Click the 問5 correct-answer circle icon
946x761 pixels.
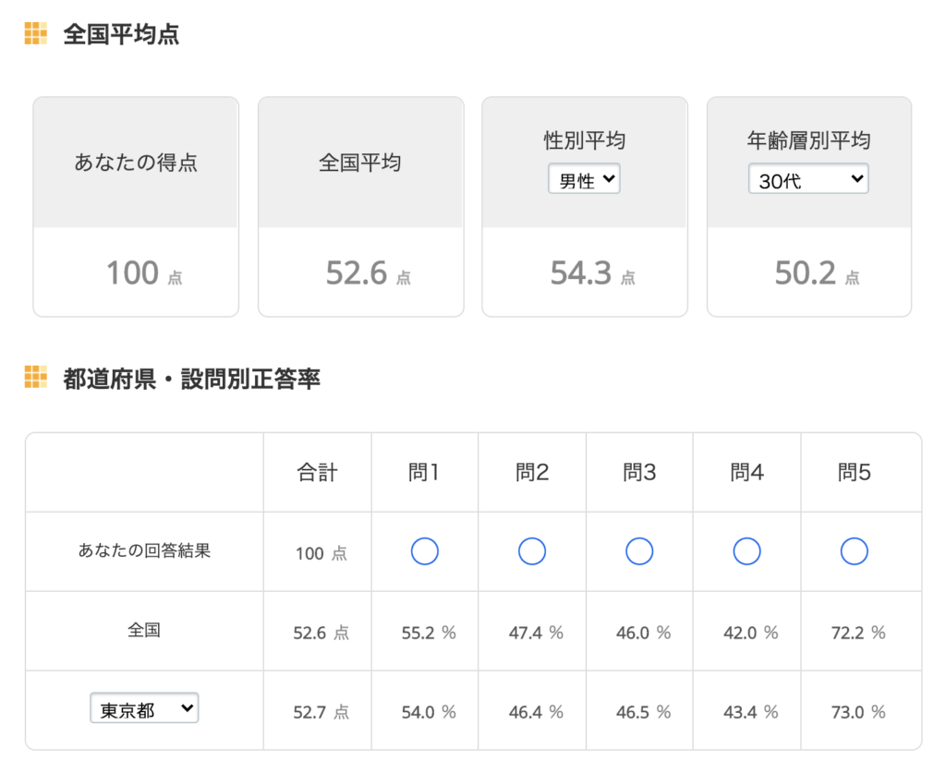click(x=855, y=552)
